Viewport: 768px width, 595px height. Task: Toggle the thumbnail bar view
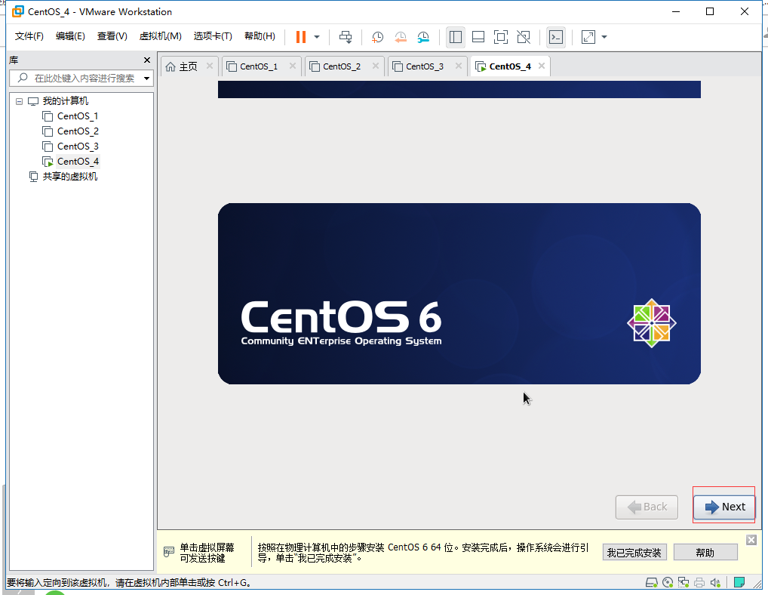[x=478, y=37]
